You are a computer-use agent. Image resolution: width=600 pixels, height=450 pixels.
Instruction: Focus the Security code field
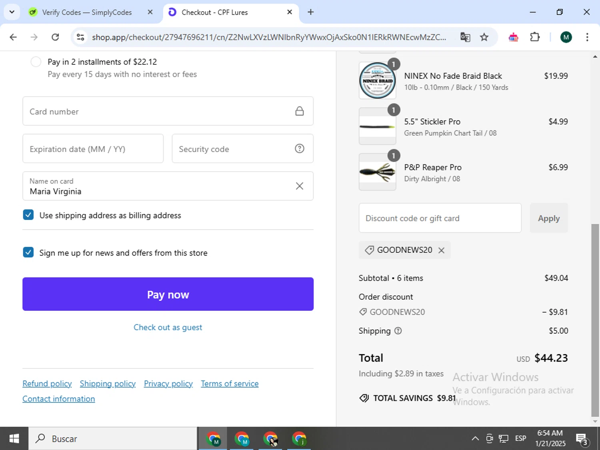point(242,148)
